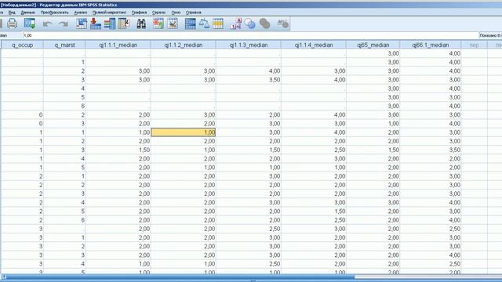Open the Go to case icon
The height and width of the screenshot is (282, 502).
point(82,23)
